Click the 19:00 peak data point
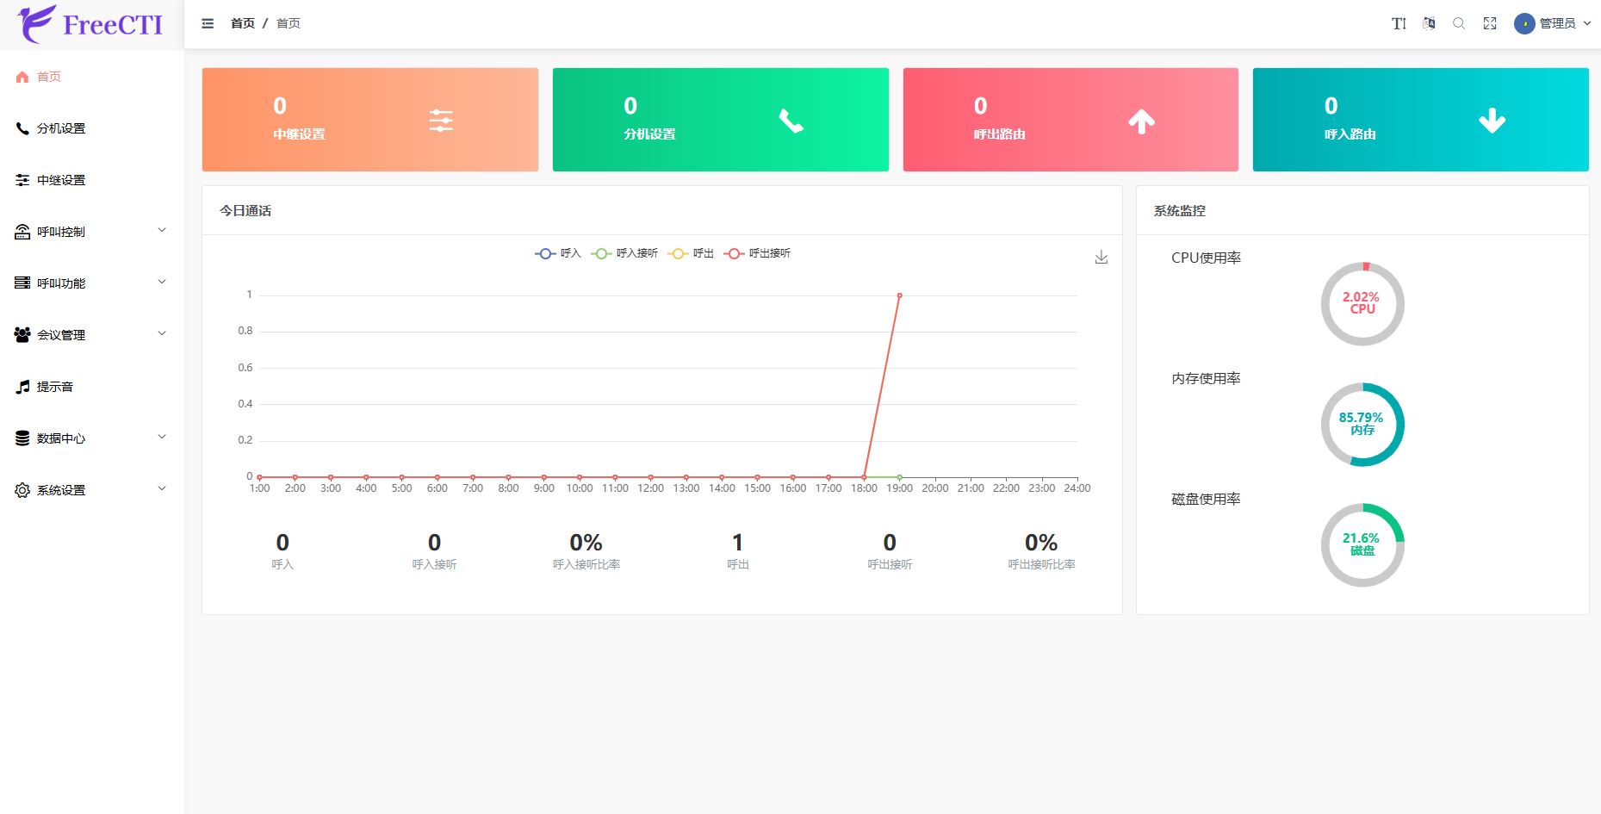 [899, 295]
